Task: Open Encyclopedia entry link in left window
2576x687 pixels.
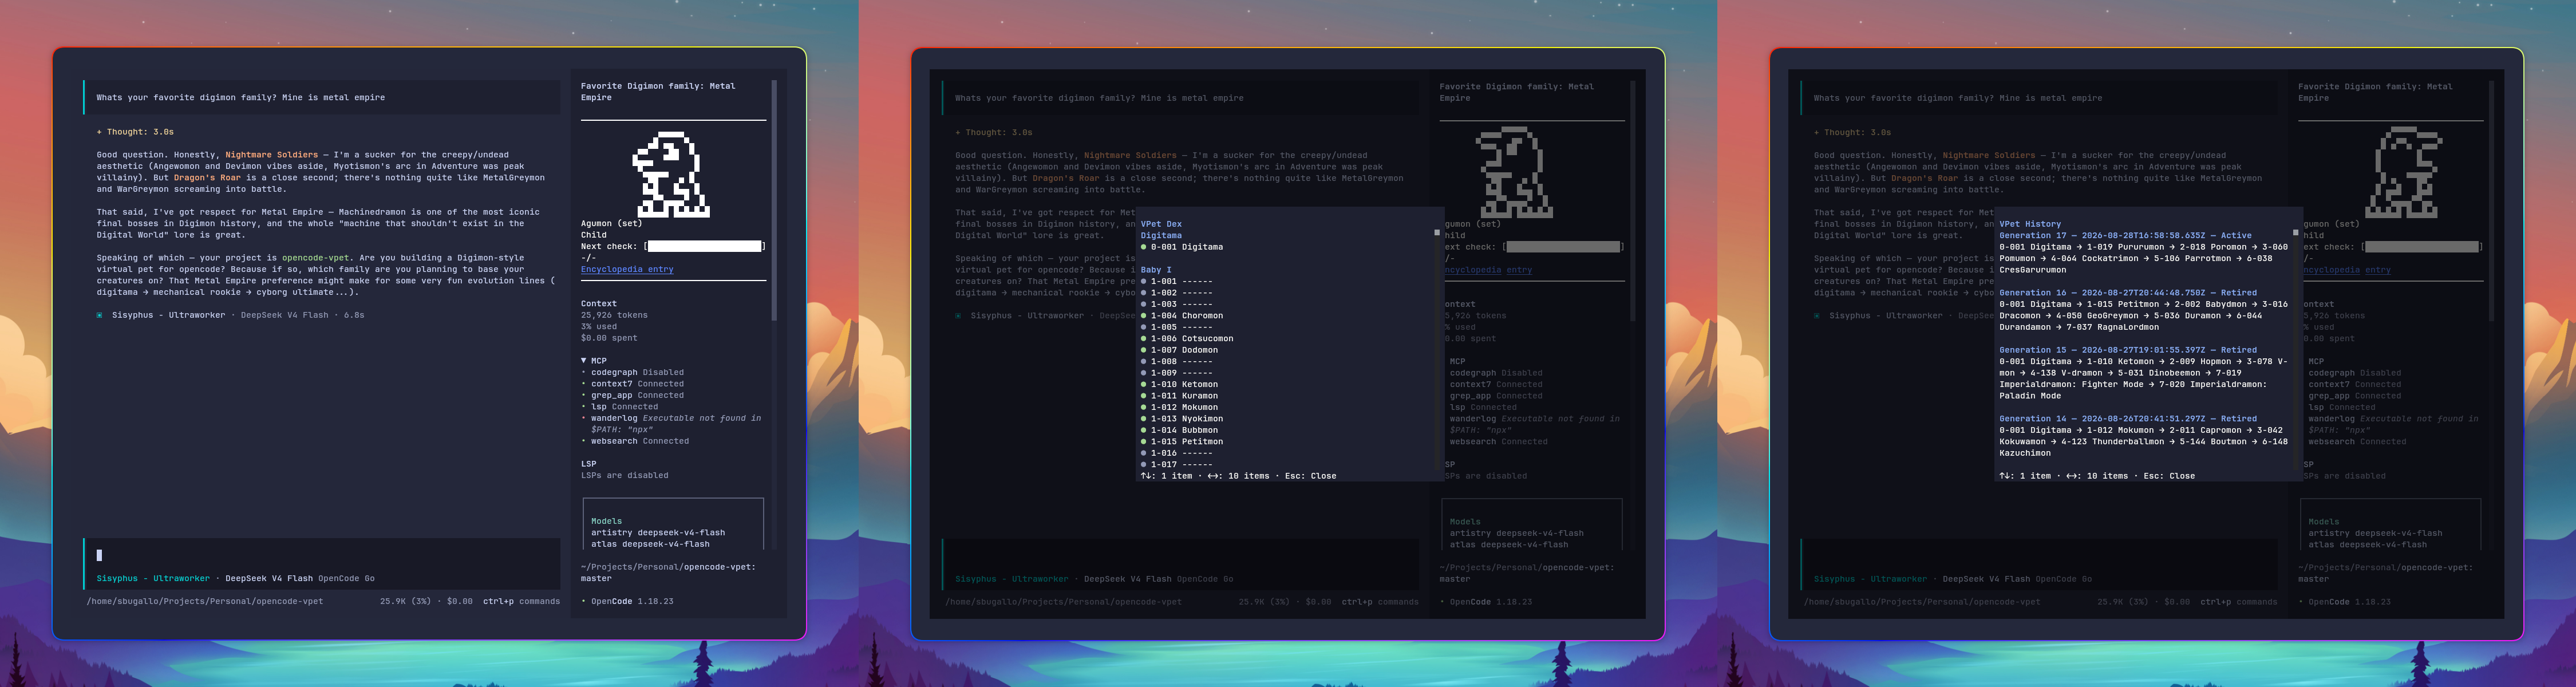Action: coord(627,269)
